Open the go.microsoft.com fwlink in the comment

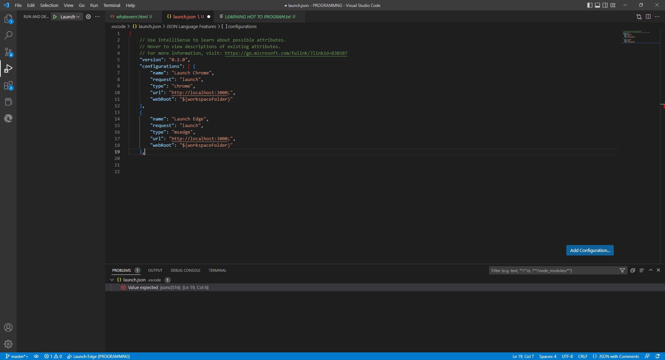coord(286,53)
